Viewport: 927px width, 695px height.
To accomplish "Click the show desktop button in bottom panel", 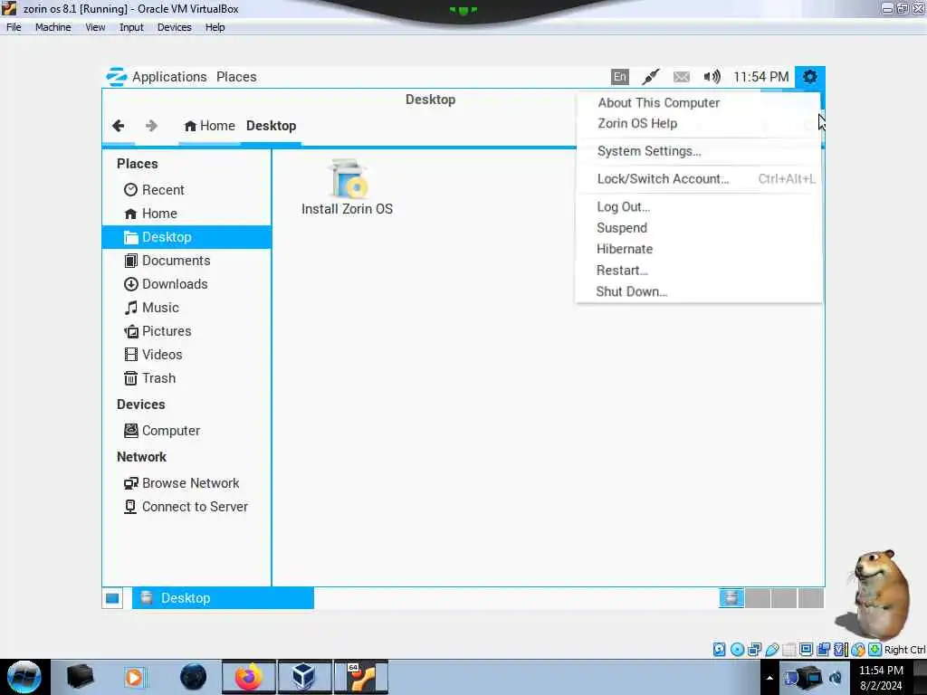I will [112, 599].
